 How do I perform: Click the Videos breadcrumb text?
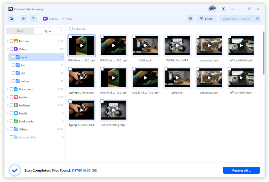pos(53,19)
